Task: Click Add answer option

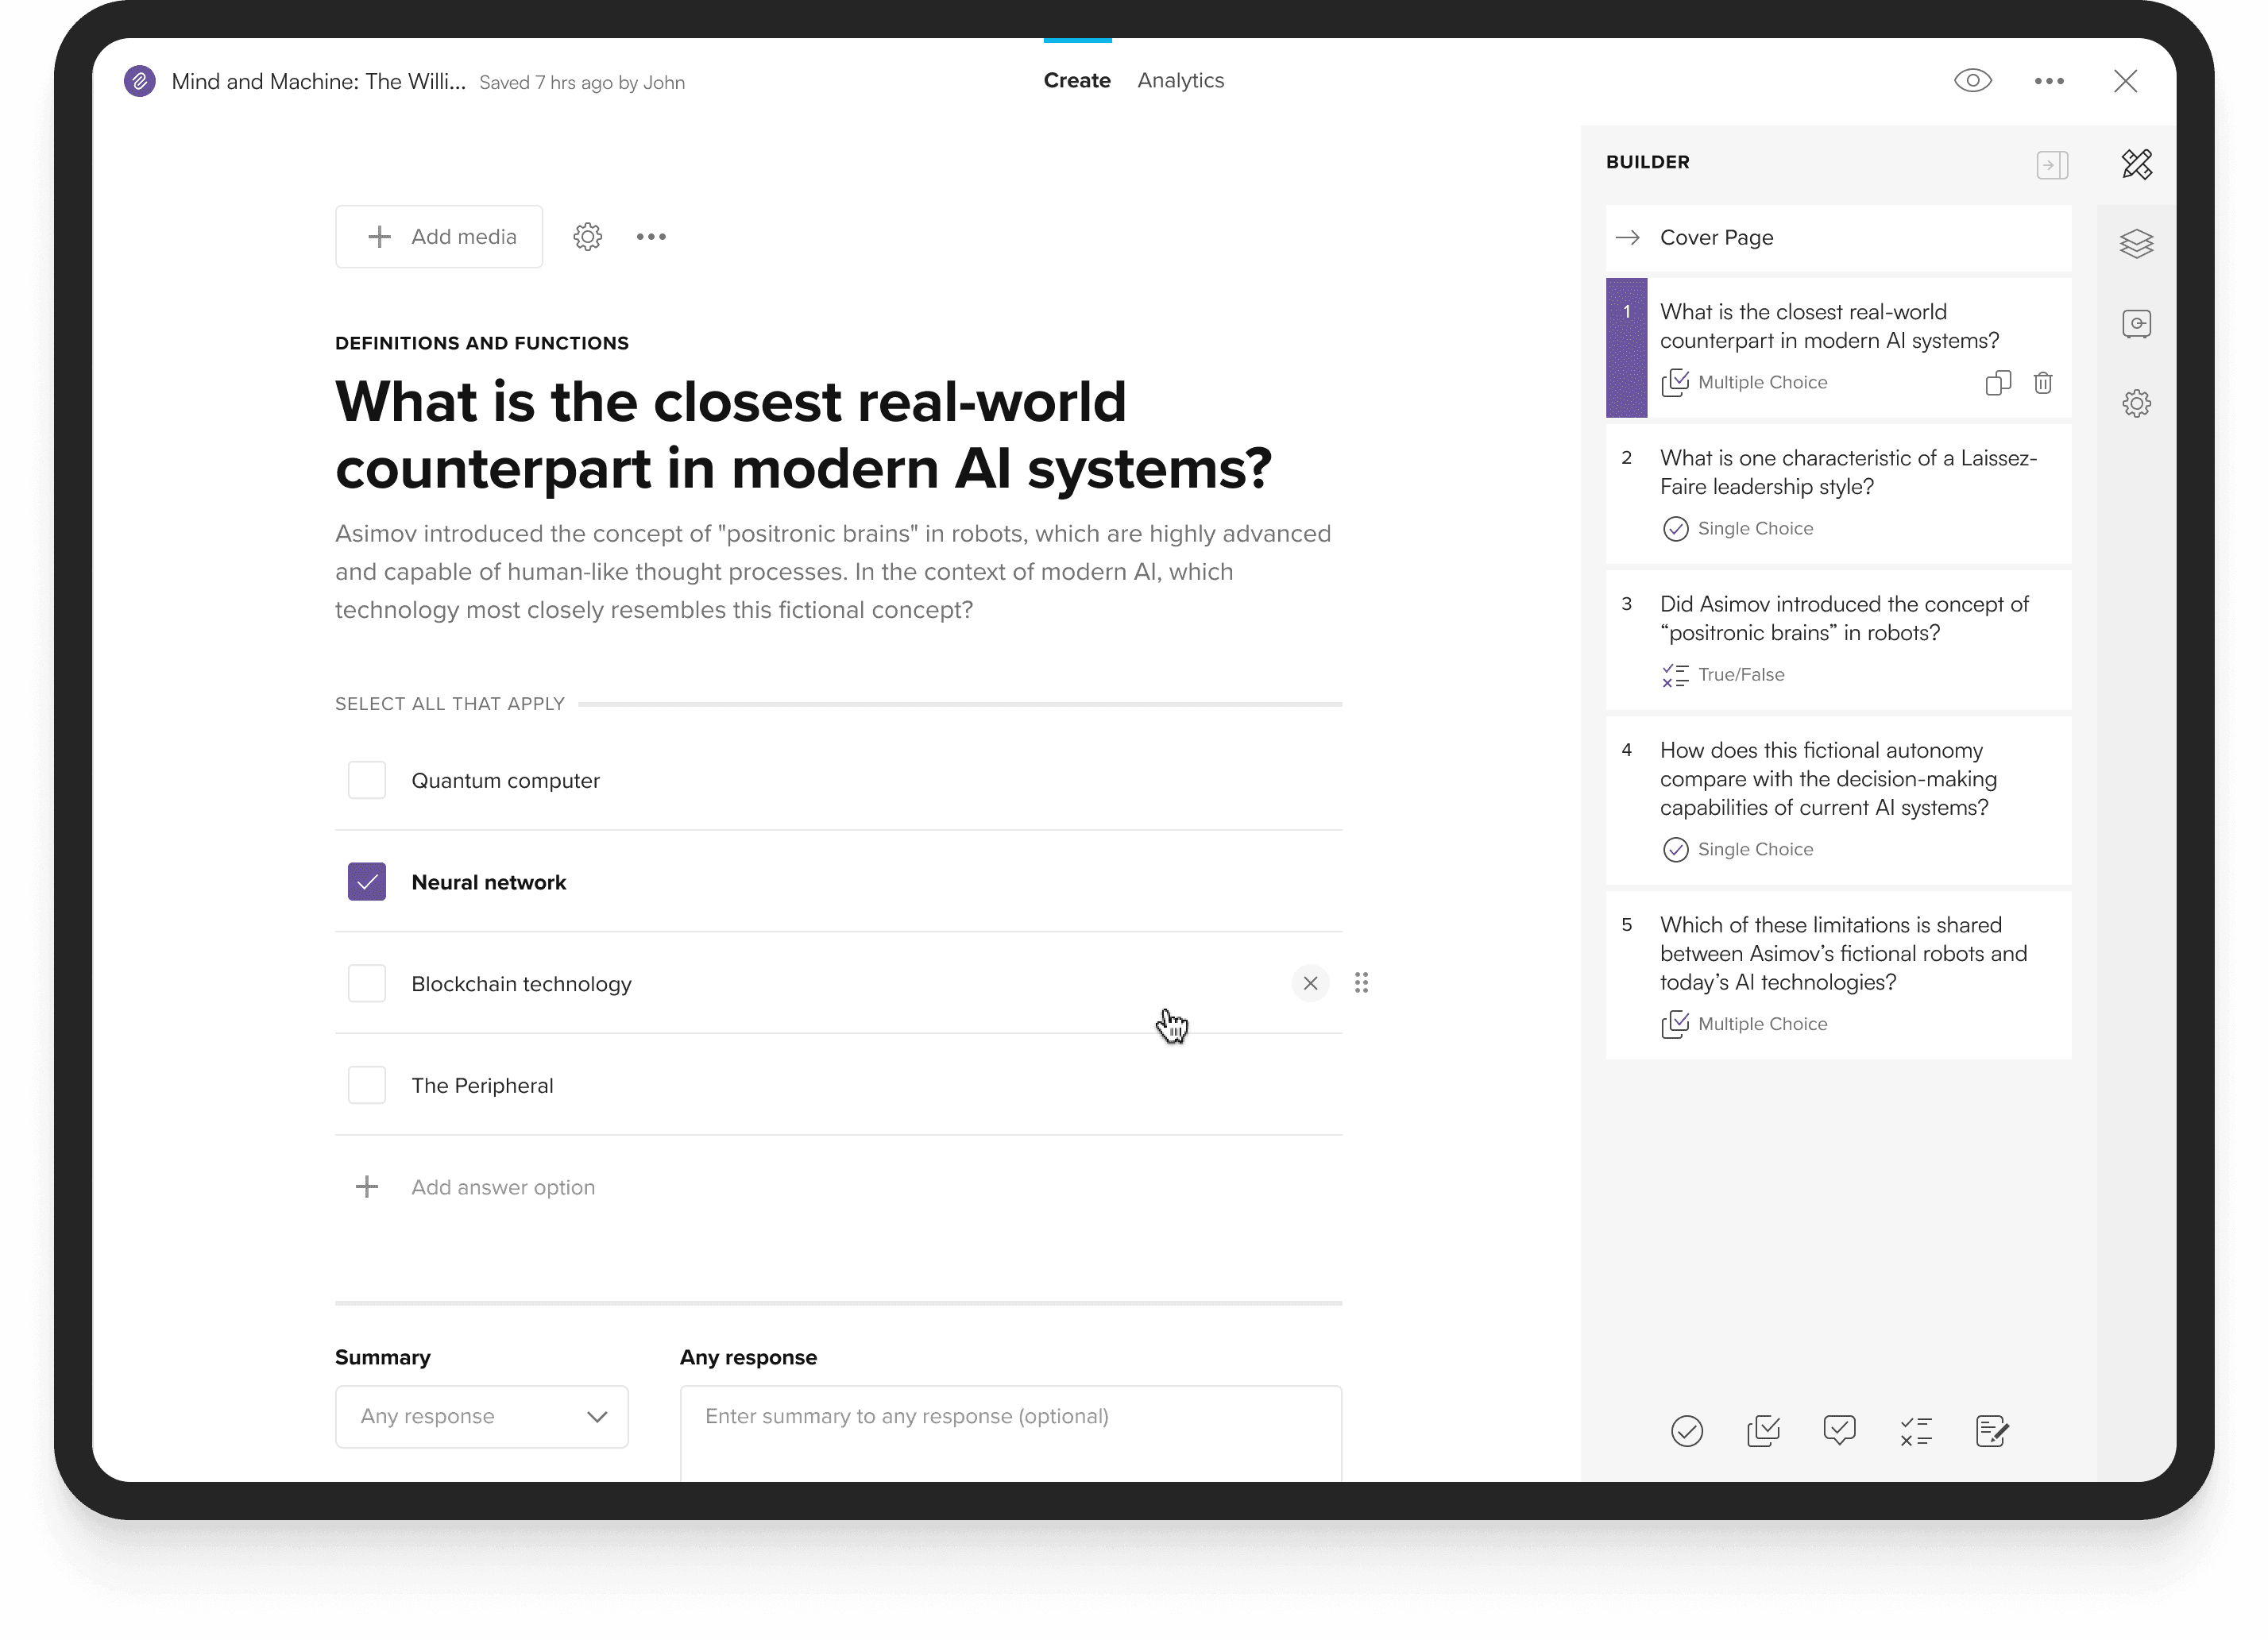Action: (502, 1187)
